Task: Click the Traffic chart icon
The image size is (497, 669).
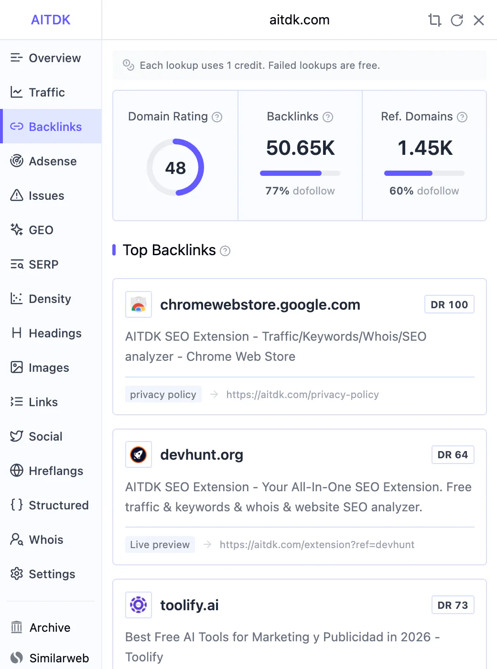Action: (x=17, y=92)
